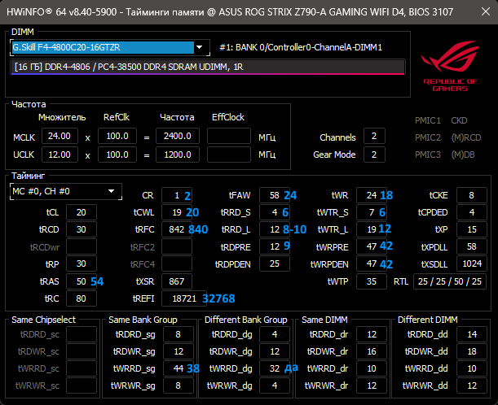
Task: Click the tRDPRE value field
Action: (275, 246)
